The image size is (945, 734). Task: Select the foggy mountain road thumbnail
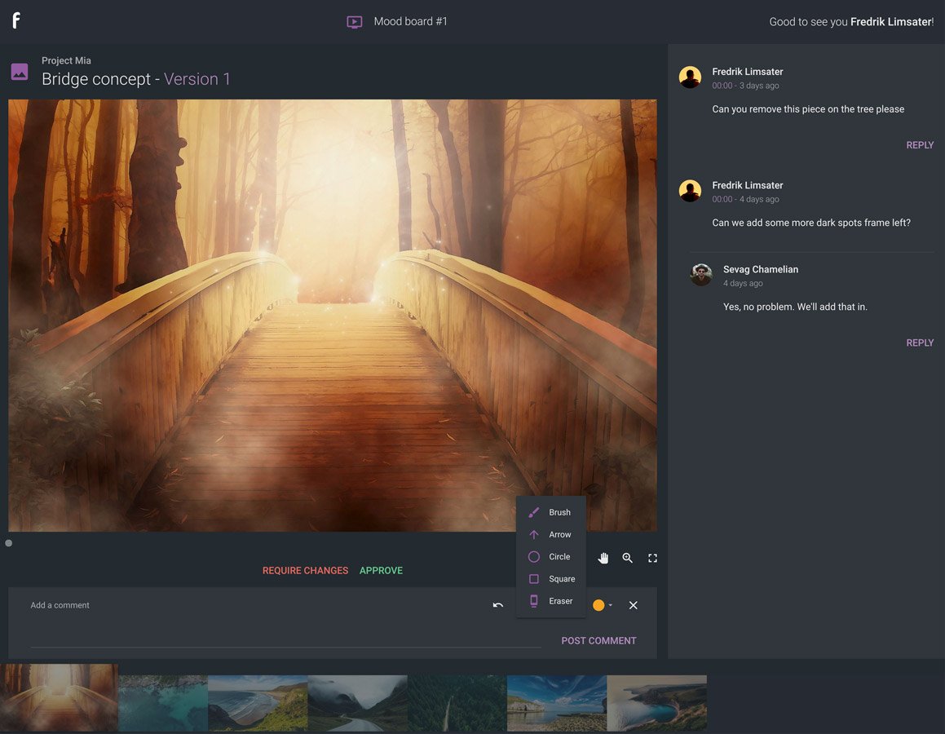tap(357, 703)
